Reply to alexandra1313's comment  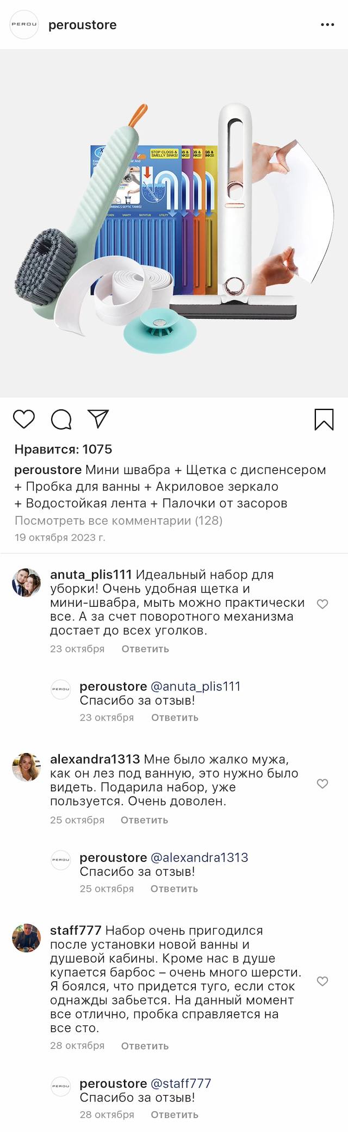point(144,820)
